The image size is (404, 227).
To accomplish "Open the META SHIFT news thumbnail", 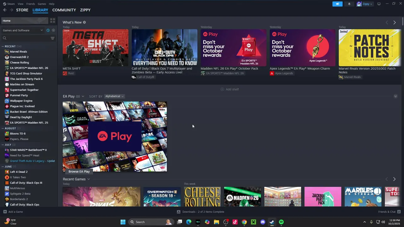I will [95, 48].
